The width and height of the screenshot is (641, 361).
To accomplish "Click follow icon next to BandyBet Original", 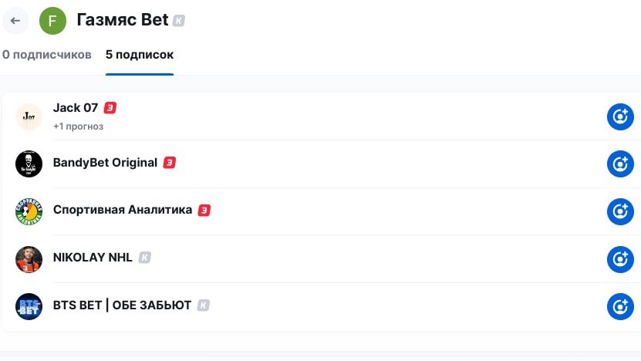I will coord(619,164).
